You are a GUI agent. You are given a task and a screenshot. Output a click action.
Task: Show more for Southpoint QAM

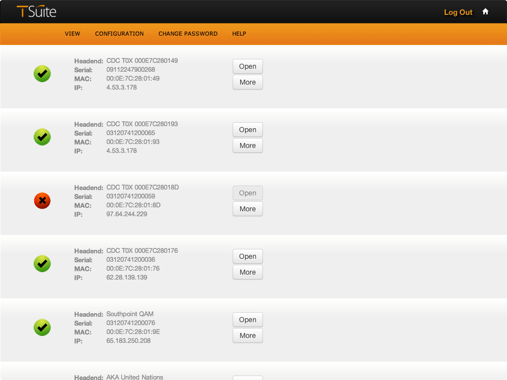coord(248,335)
